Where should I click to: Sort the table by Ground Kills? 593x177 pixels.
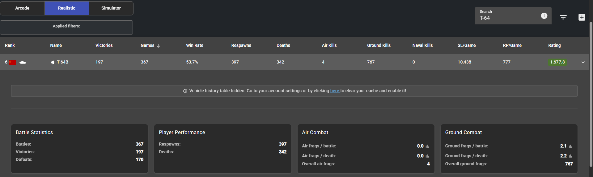379,45
